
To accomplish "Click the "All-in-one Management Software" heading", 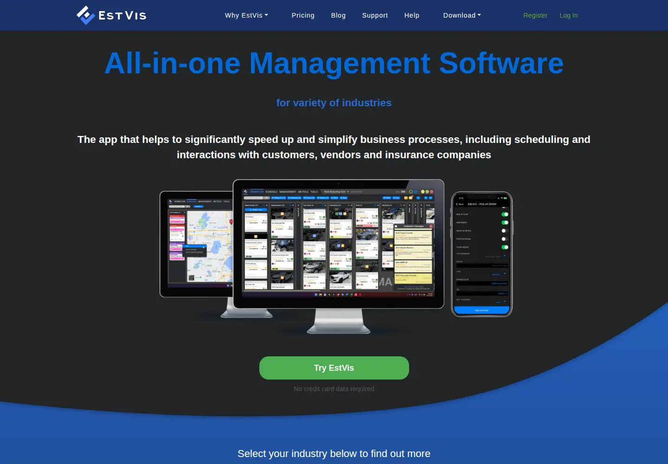I will coord(334,63).
